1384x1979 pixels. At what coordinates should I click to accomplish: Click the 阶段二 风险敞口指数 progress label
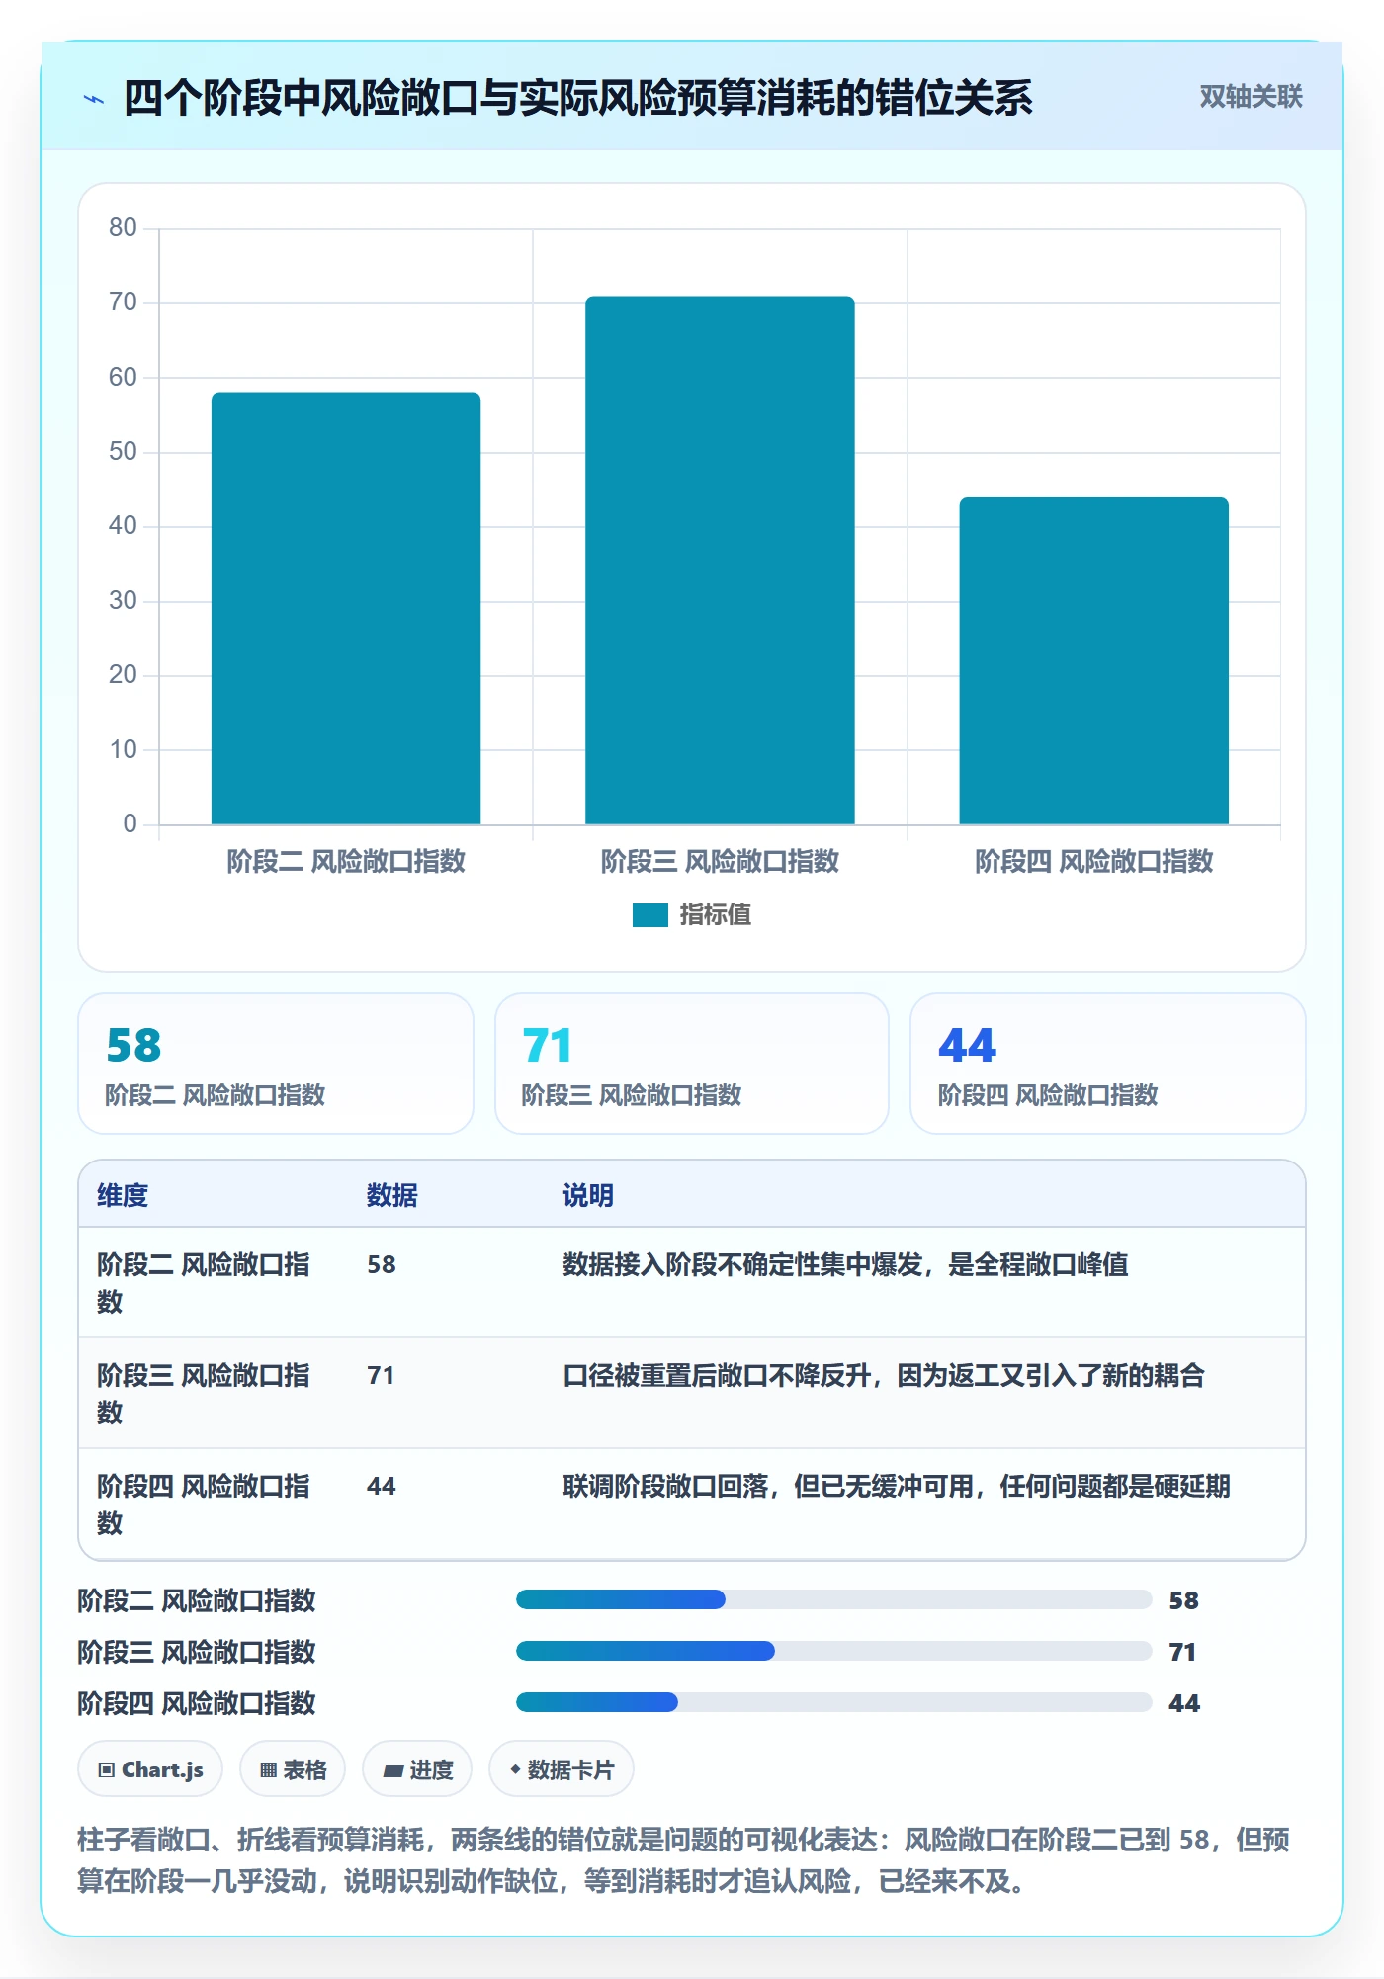[197, 1600]
